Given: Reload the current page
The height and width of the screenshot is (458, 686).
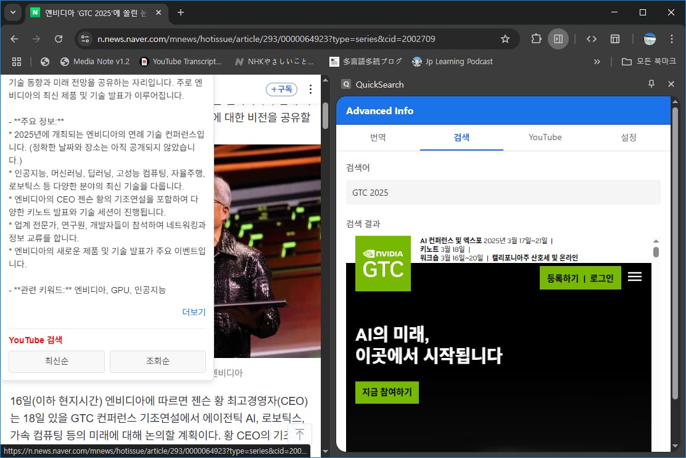Looking at the screenshot, I should coord(59,39).
